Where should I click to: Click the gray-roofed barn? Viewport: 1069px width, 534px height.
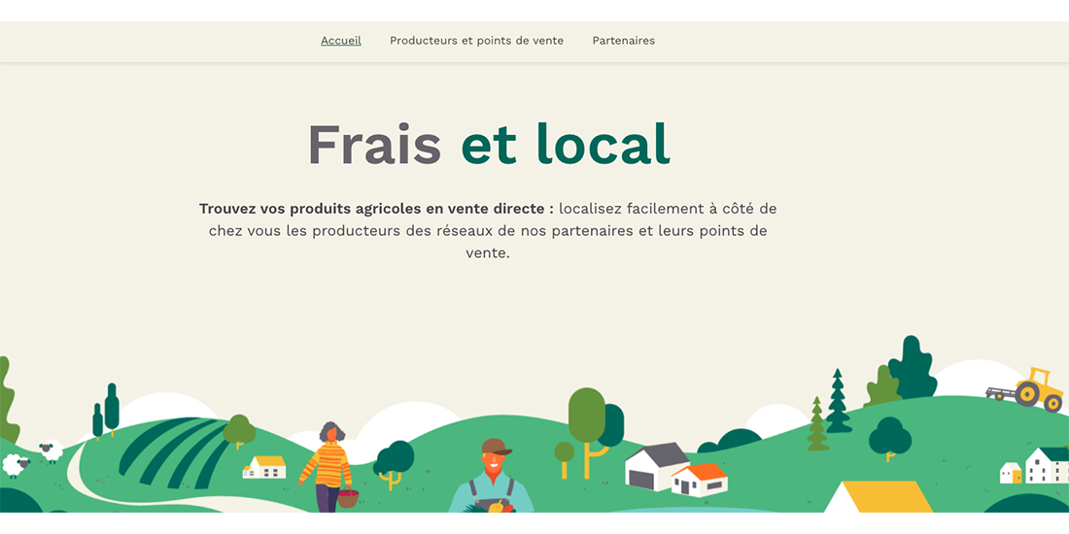(x=656, y=464)
